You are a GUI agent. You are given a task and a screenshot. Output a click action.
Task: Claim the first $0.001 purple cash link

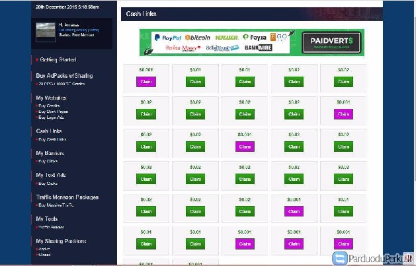[x=146, y=82]
